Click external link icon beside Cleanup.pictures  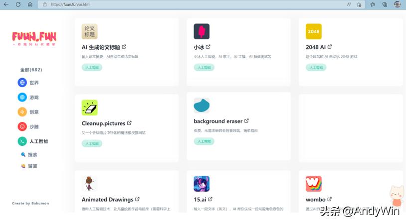[129, 123]
